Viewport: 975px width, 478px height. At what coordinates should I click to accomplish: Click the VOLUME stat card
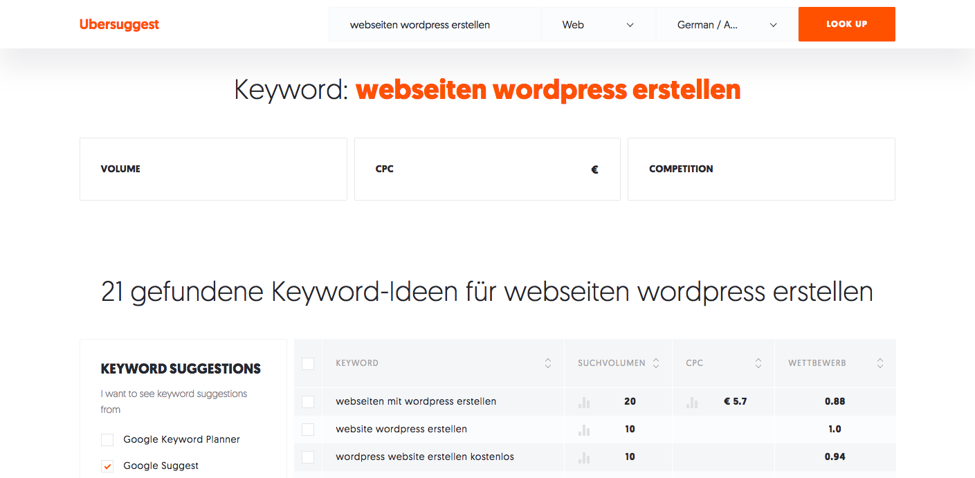pyautogui.click(x=213, y=169)
